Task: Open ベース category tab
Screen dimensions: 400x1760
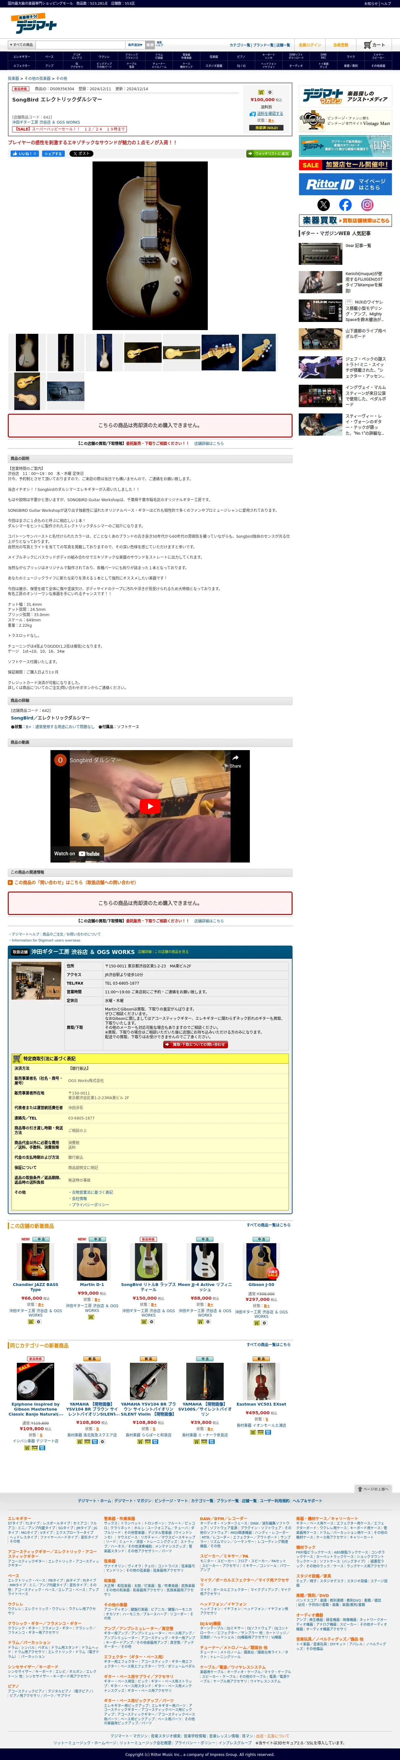Action: click(x=49, y=57)
